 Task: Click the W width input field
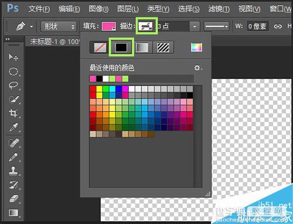click(x=258, y=26)
